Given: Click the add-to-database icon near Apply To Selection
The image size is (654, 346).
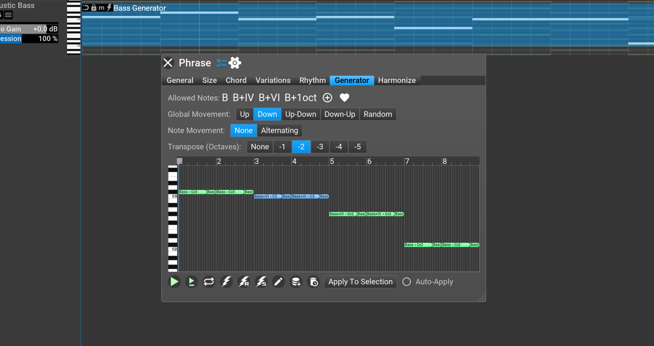Looking at the screenshot, I should click(296, 282).
